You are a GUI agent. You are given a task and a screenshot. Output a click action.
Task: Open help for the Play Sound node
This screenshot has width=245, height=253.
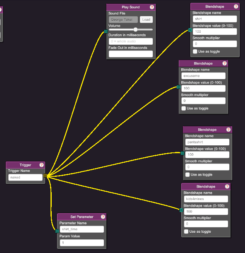coord(152,7)
